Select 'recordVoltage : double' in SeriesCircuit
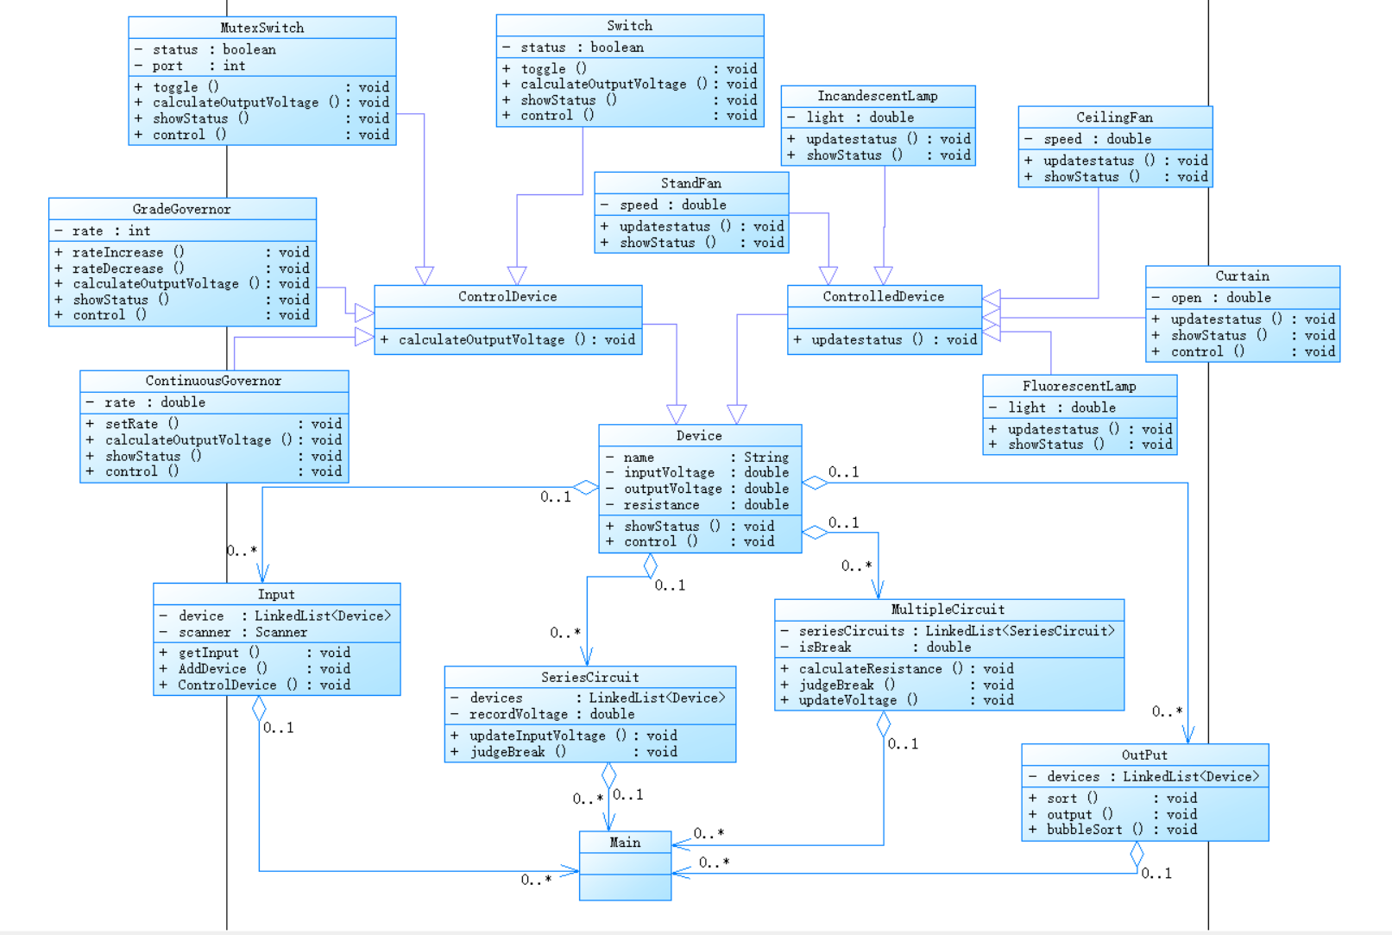 542,714
